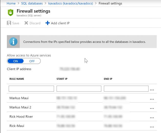Click the blue plus Add client IP icon

point(48,23)
